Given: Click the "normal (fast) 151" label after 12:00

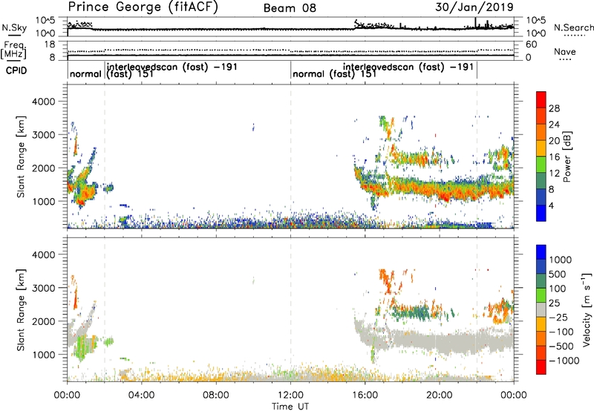Looking at the screenshot, I should click(335, 73).
